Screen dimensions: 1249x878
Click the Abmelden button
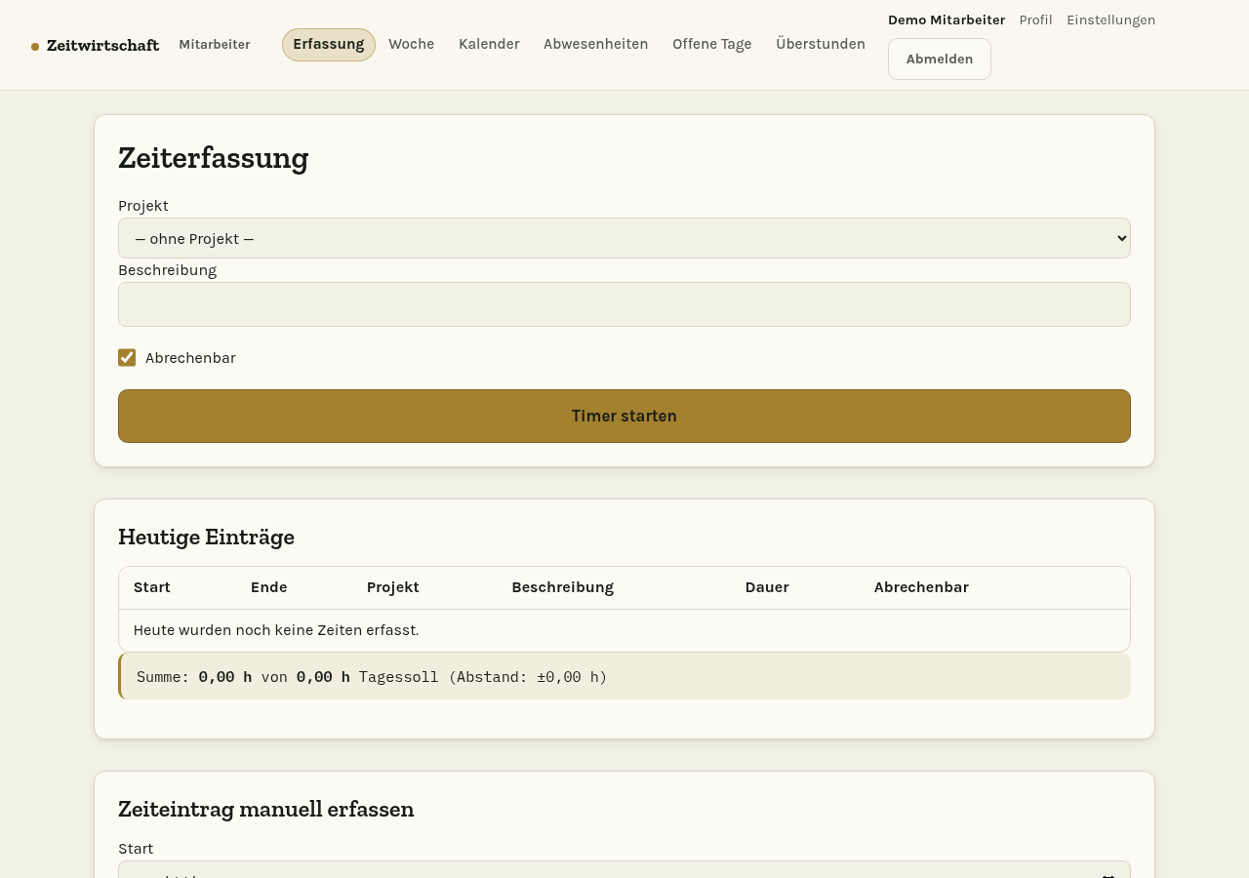pos(940,59)
